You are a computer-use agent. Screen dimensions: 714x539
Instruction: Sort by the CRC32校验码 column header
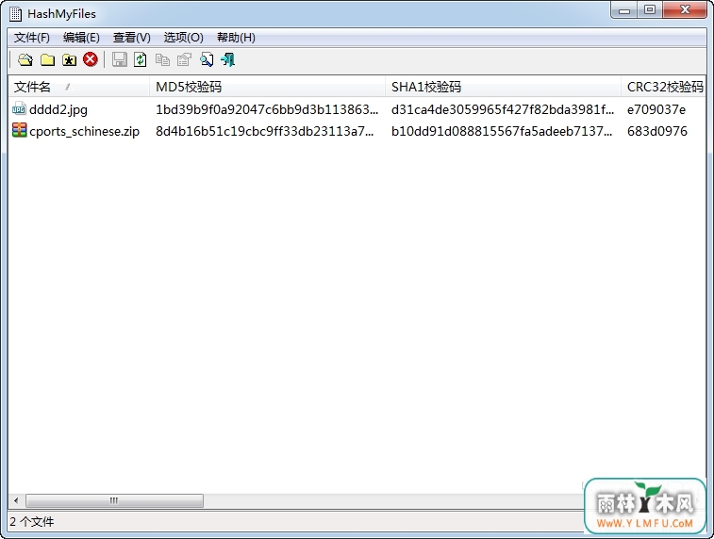click(x=663, y=87)
